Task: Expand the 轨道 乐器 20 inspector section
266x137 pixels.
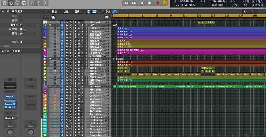Action: pos(3,51)
